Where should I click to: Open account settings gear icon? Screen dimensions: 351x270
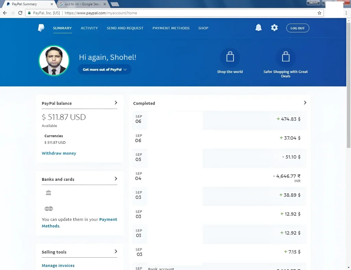click(x=274, y=28)
